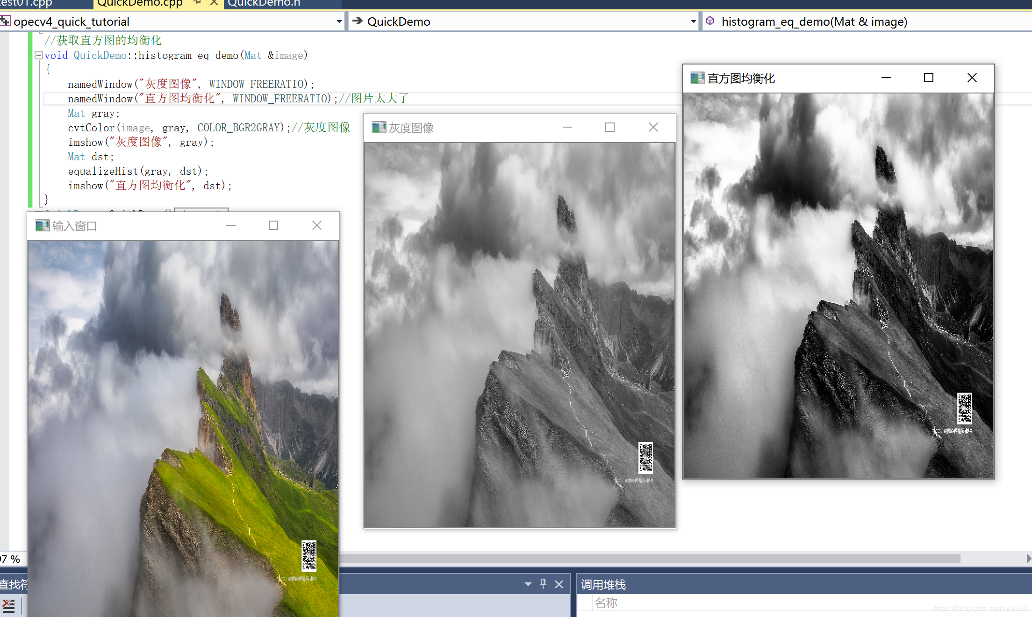Click the editor zoom percentage box
This screenshot has height=617, width=1032.
(10, 559)
